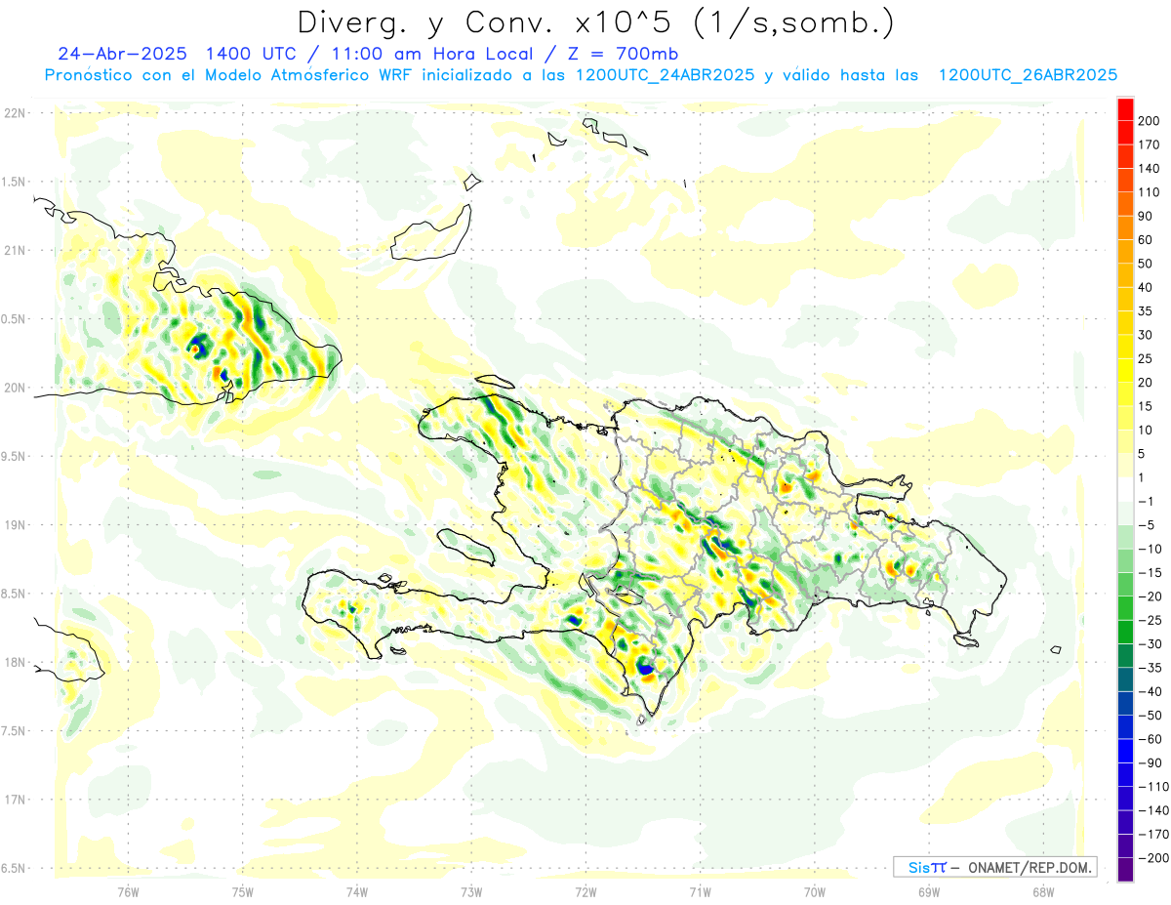The image size is (1171, 905).
Task: Click the '-110' color bar label
Action: (1153, 787)
